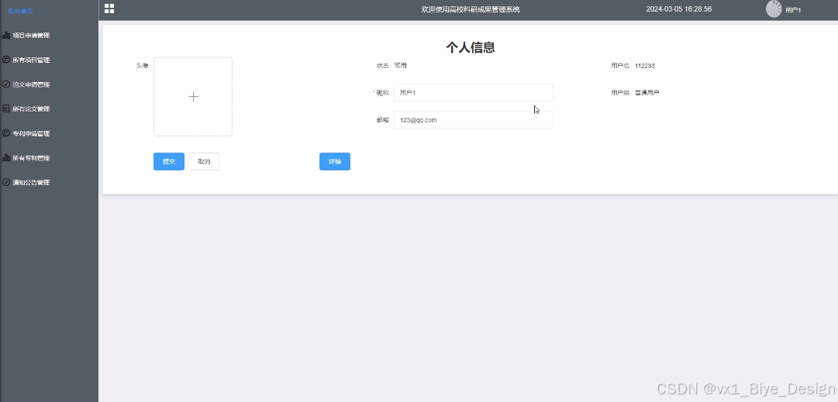The width and height of the screenshot is (838, 402).
Task: Go to 后台首页 in the sidebar
Action: [20, 11]
